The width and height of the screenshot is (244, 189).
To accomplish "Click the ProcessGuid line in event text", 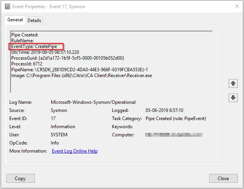I will click(x=68, y=58).
